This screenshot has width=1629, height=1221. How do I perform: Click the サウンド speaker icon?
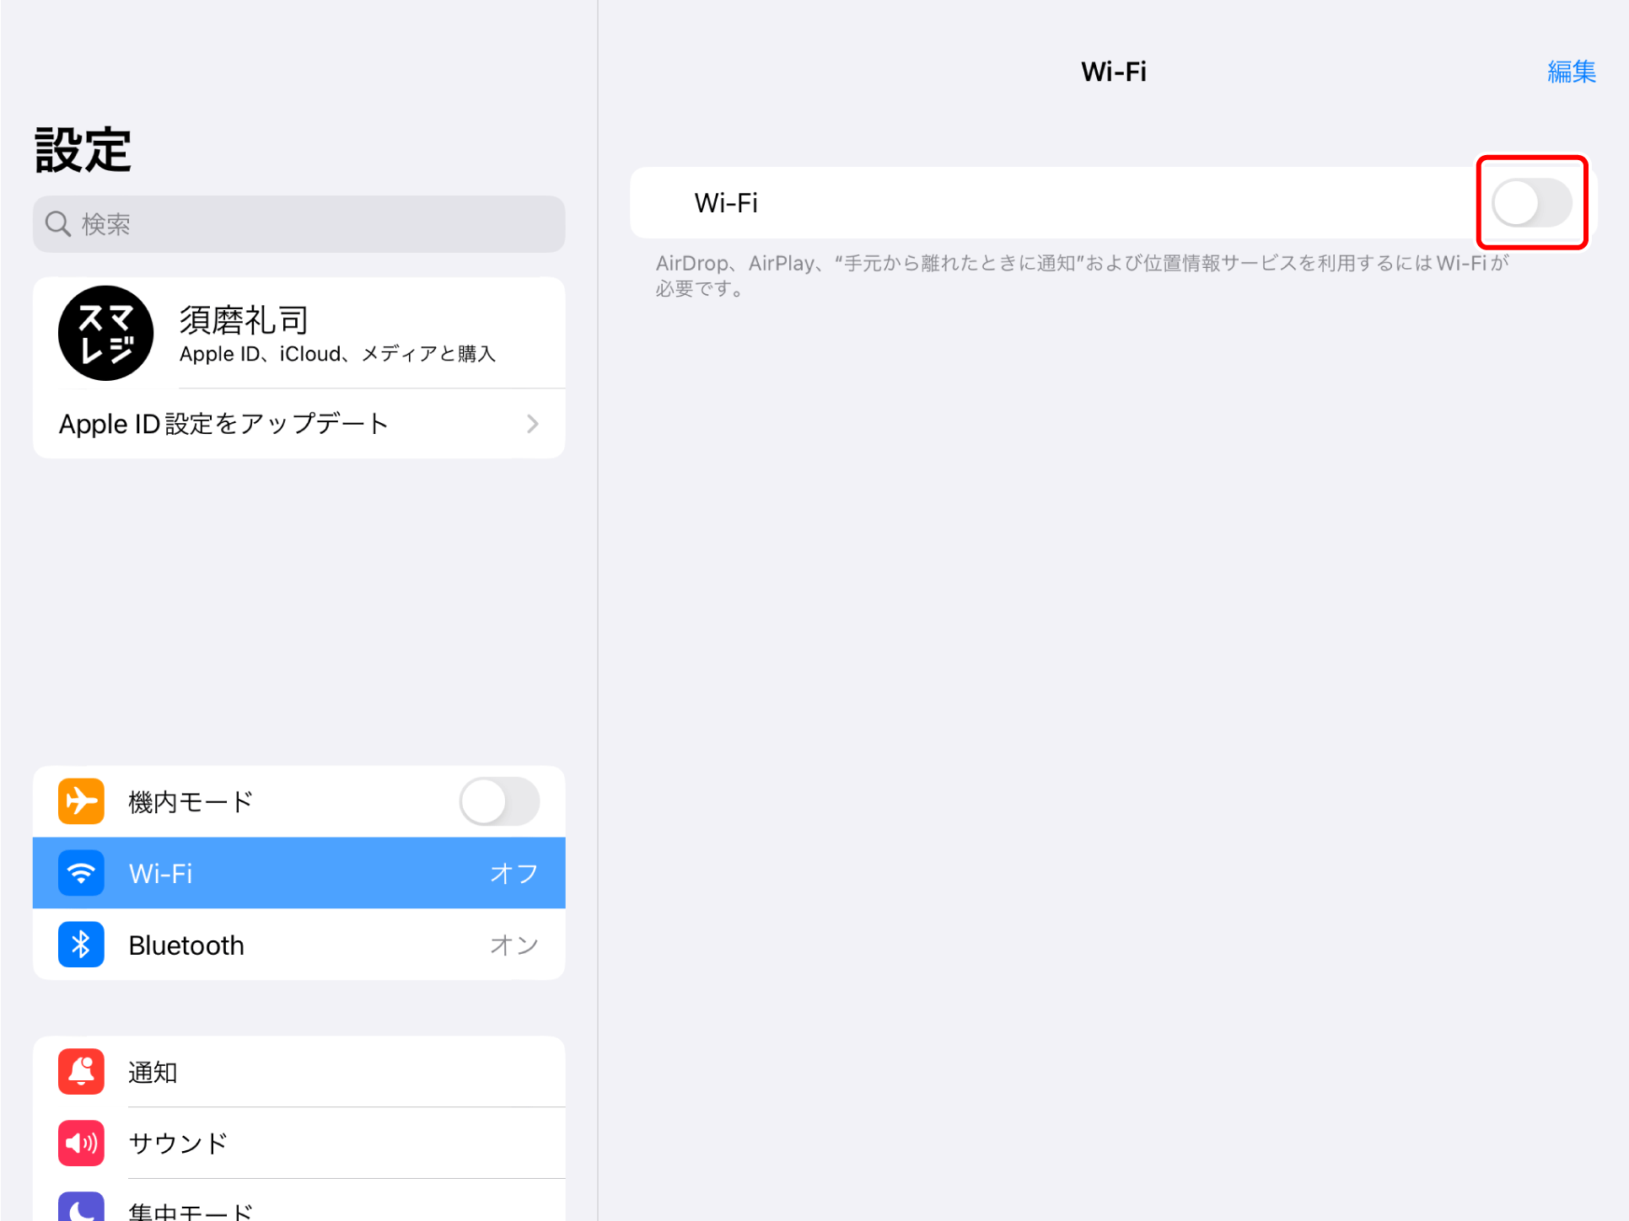click(x=81, y=1143)
